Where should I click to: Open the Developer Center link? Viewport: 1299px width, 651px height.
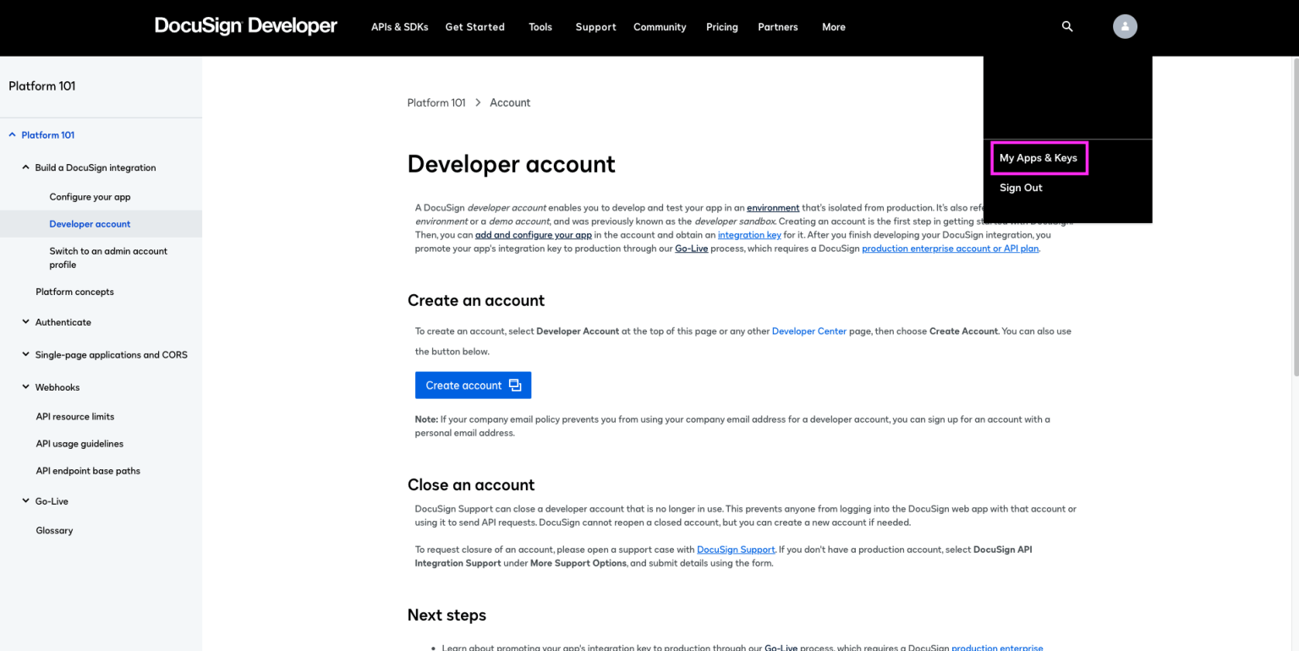pyautogui.click(x=808, y=331)
